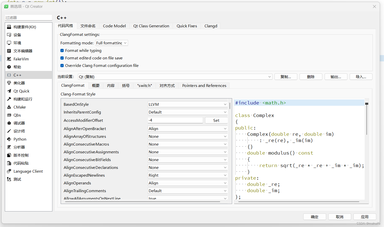Open the Testing (测试) icon
The image size is (384, 227).
(x=9, y=179)
